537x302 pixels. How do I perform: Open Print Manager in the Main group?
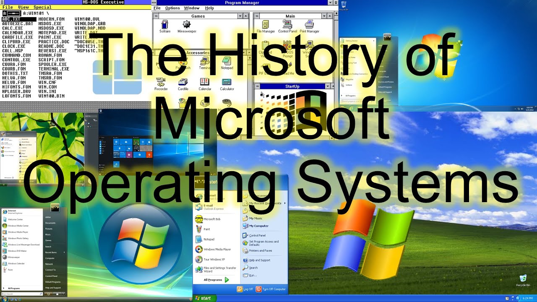pyautogui.click(x=310, y=26)
